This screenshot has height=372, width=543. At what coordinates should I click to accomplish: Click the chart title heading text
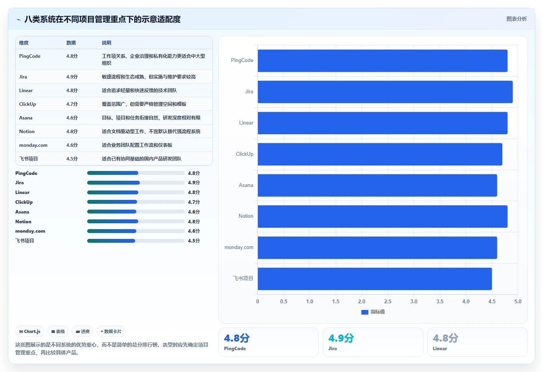102,19
